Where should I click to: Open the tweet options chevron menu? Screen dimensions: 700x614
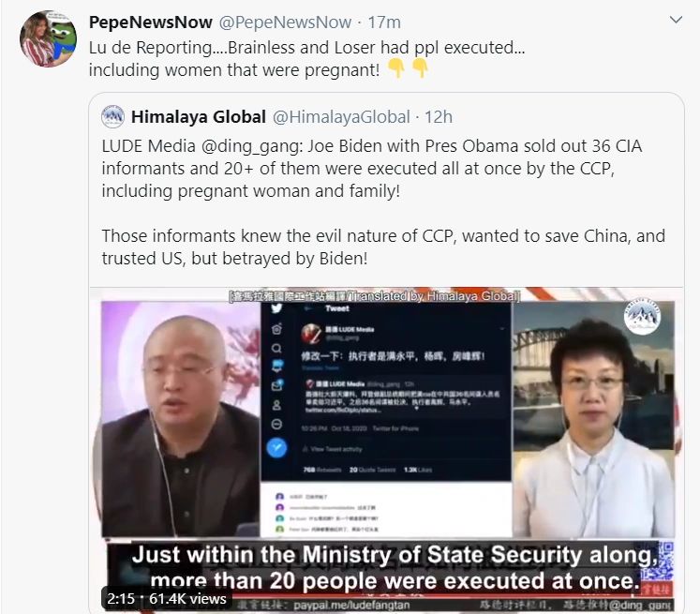point(677,20)
